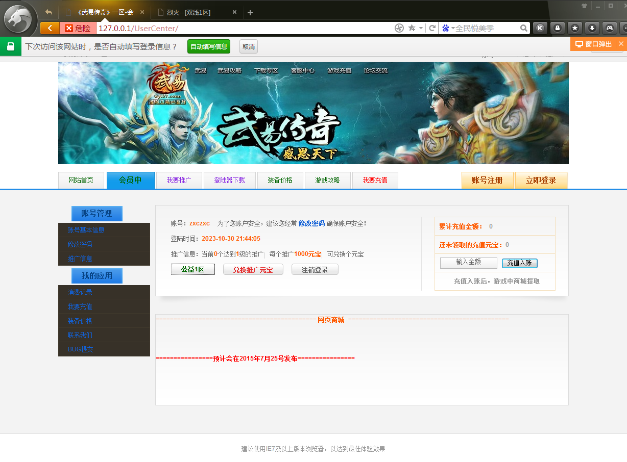Reload the page with refresh icon
The image size is (627, 462).
432,28
